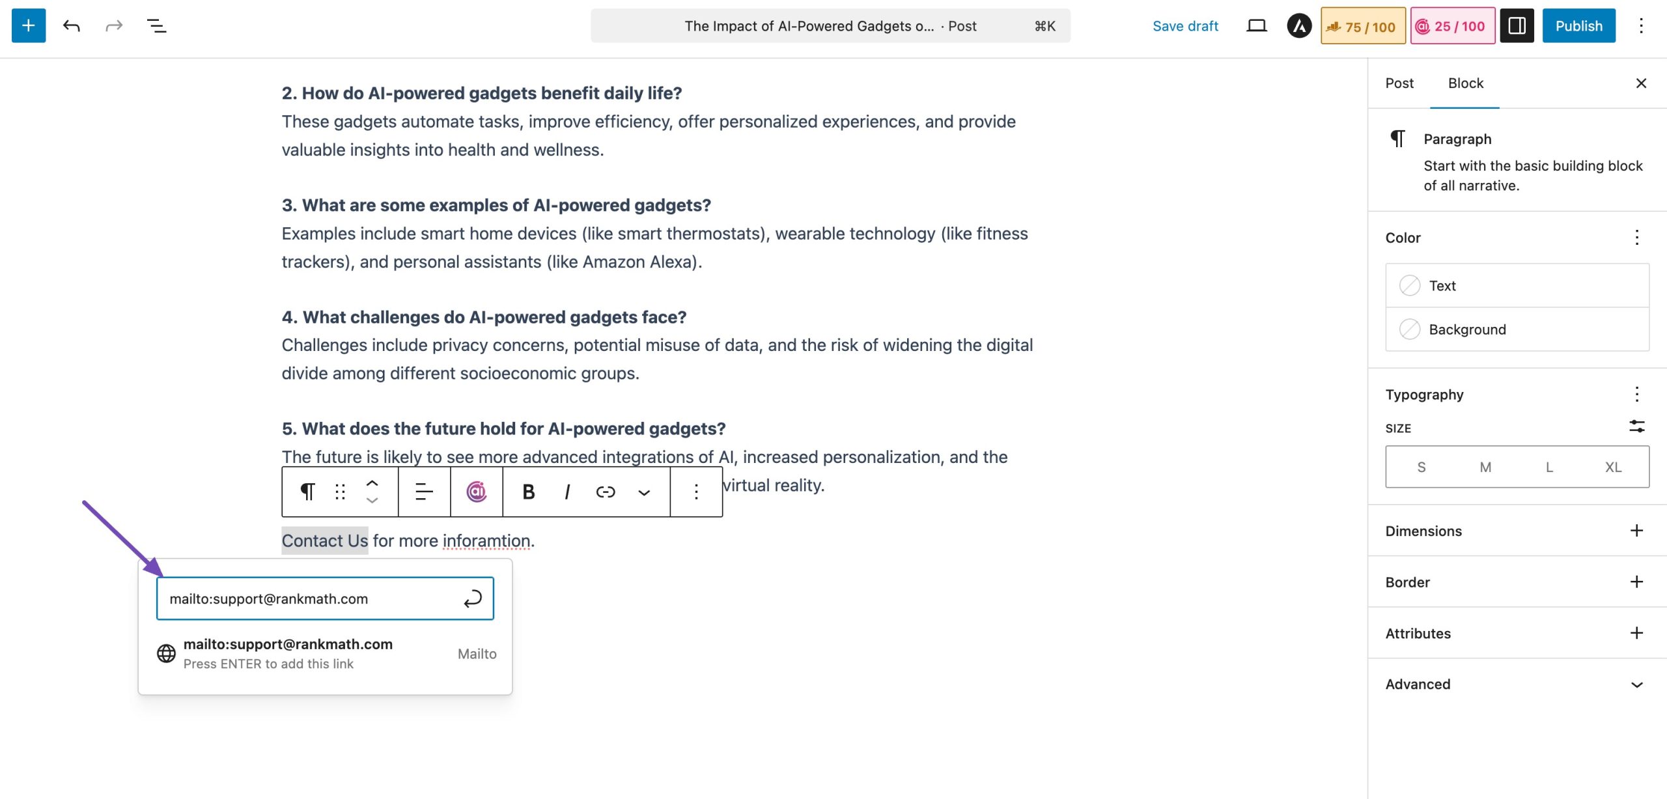
Task: Click the Rank Math AI toolbar icon
Action: (477, 492)
